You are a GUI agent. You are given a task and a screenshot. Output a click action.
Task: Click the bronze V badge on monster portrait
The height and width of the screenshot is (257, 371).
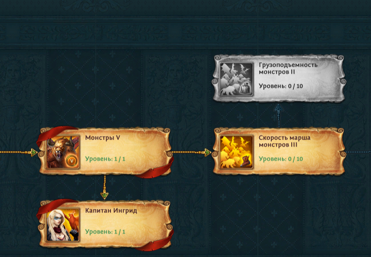tap(72, 161)
